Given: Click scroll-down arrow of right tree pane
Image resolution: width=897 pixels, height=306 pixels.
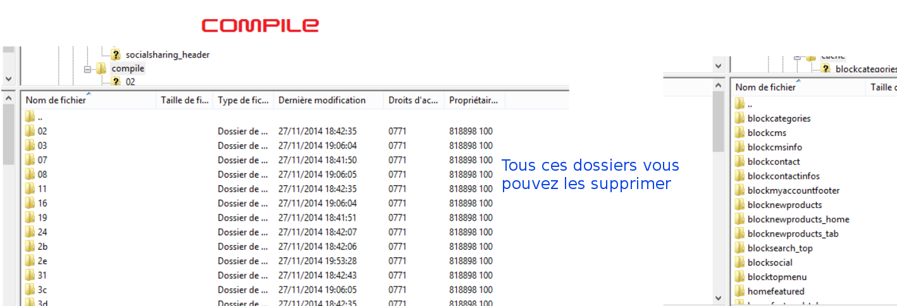Looking at the screenshot, I should coord(719,66).
